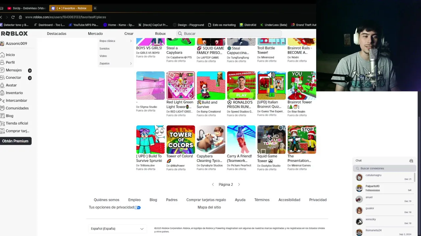This screenshot has width=421, height=236.
Task: Click the Obtén Premium button
Action: [x=15, y=141]
